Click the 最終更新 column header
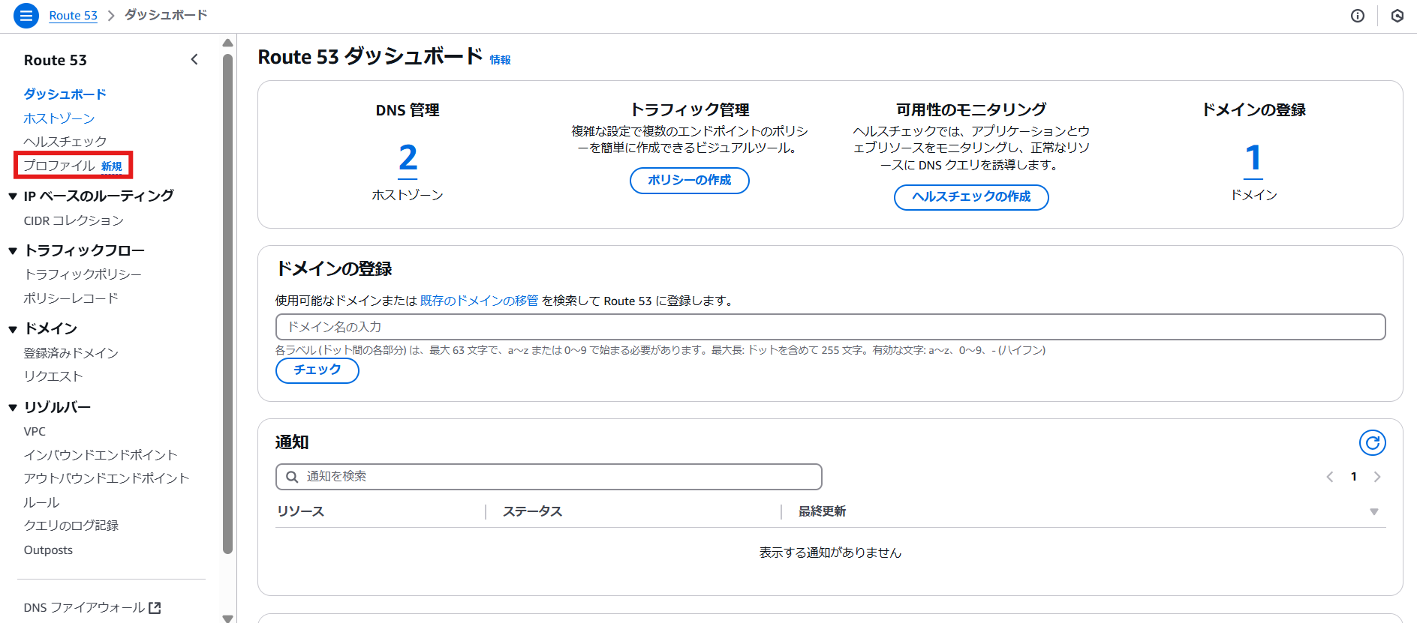 click(x=822, y=511)
